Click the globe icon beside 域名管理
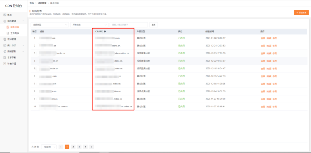This screenshot has width=311, height=153. coord(5,21)
